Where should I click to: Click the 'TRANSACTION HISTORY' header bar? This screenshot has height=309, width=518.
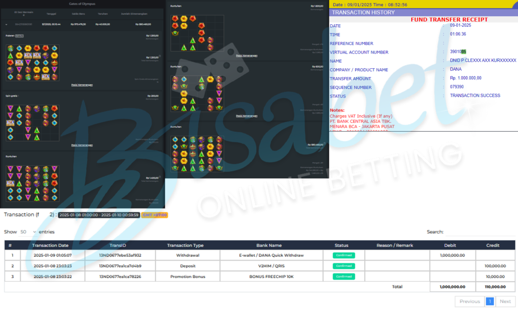[423, 13]
